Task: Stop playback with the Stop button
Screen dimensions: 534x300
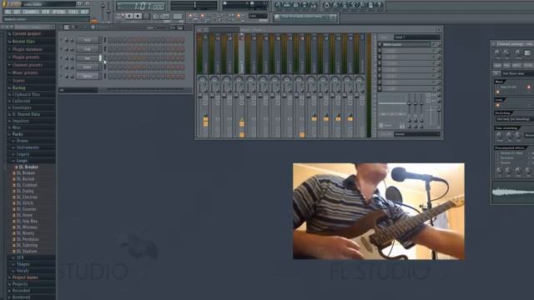Action: 138,16
